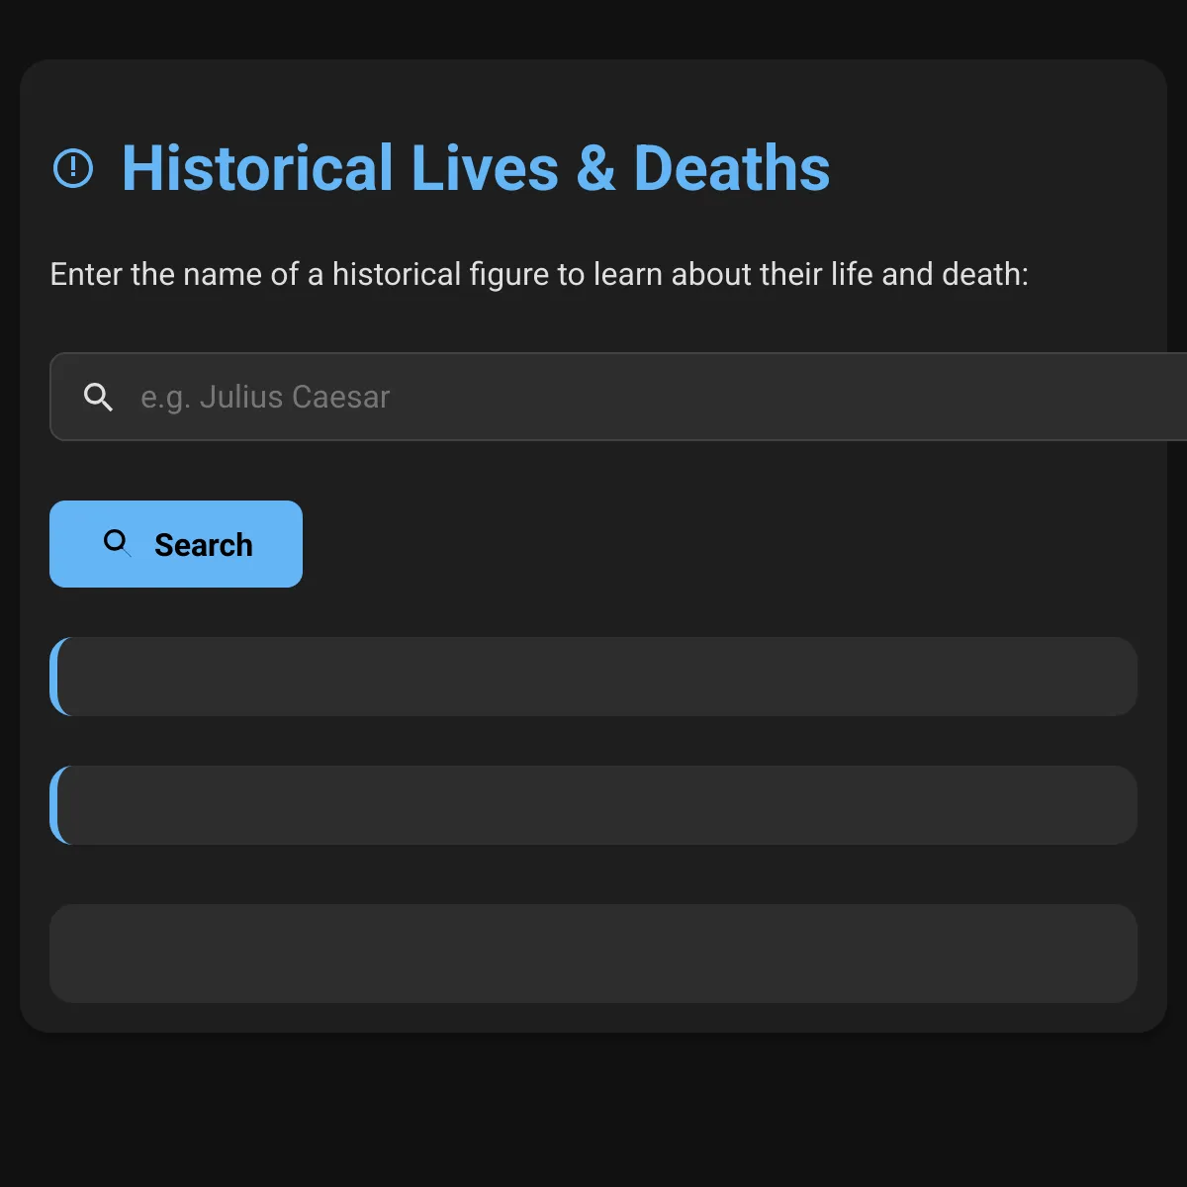This screenshot has width=1187, height=1187.
Task: Click the magnifying glass icon on the Search button
Action: tap(118, 543)
